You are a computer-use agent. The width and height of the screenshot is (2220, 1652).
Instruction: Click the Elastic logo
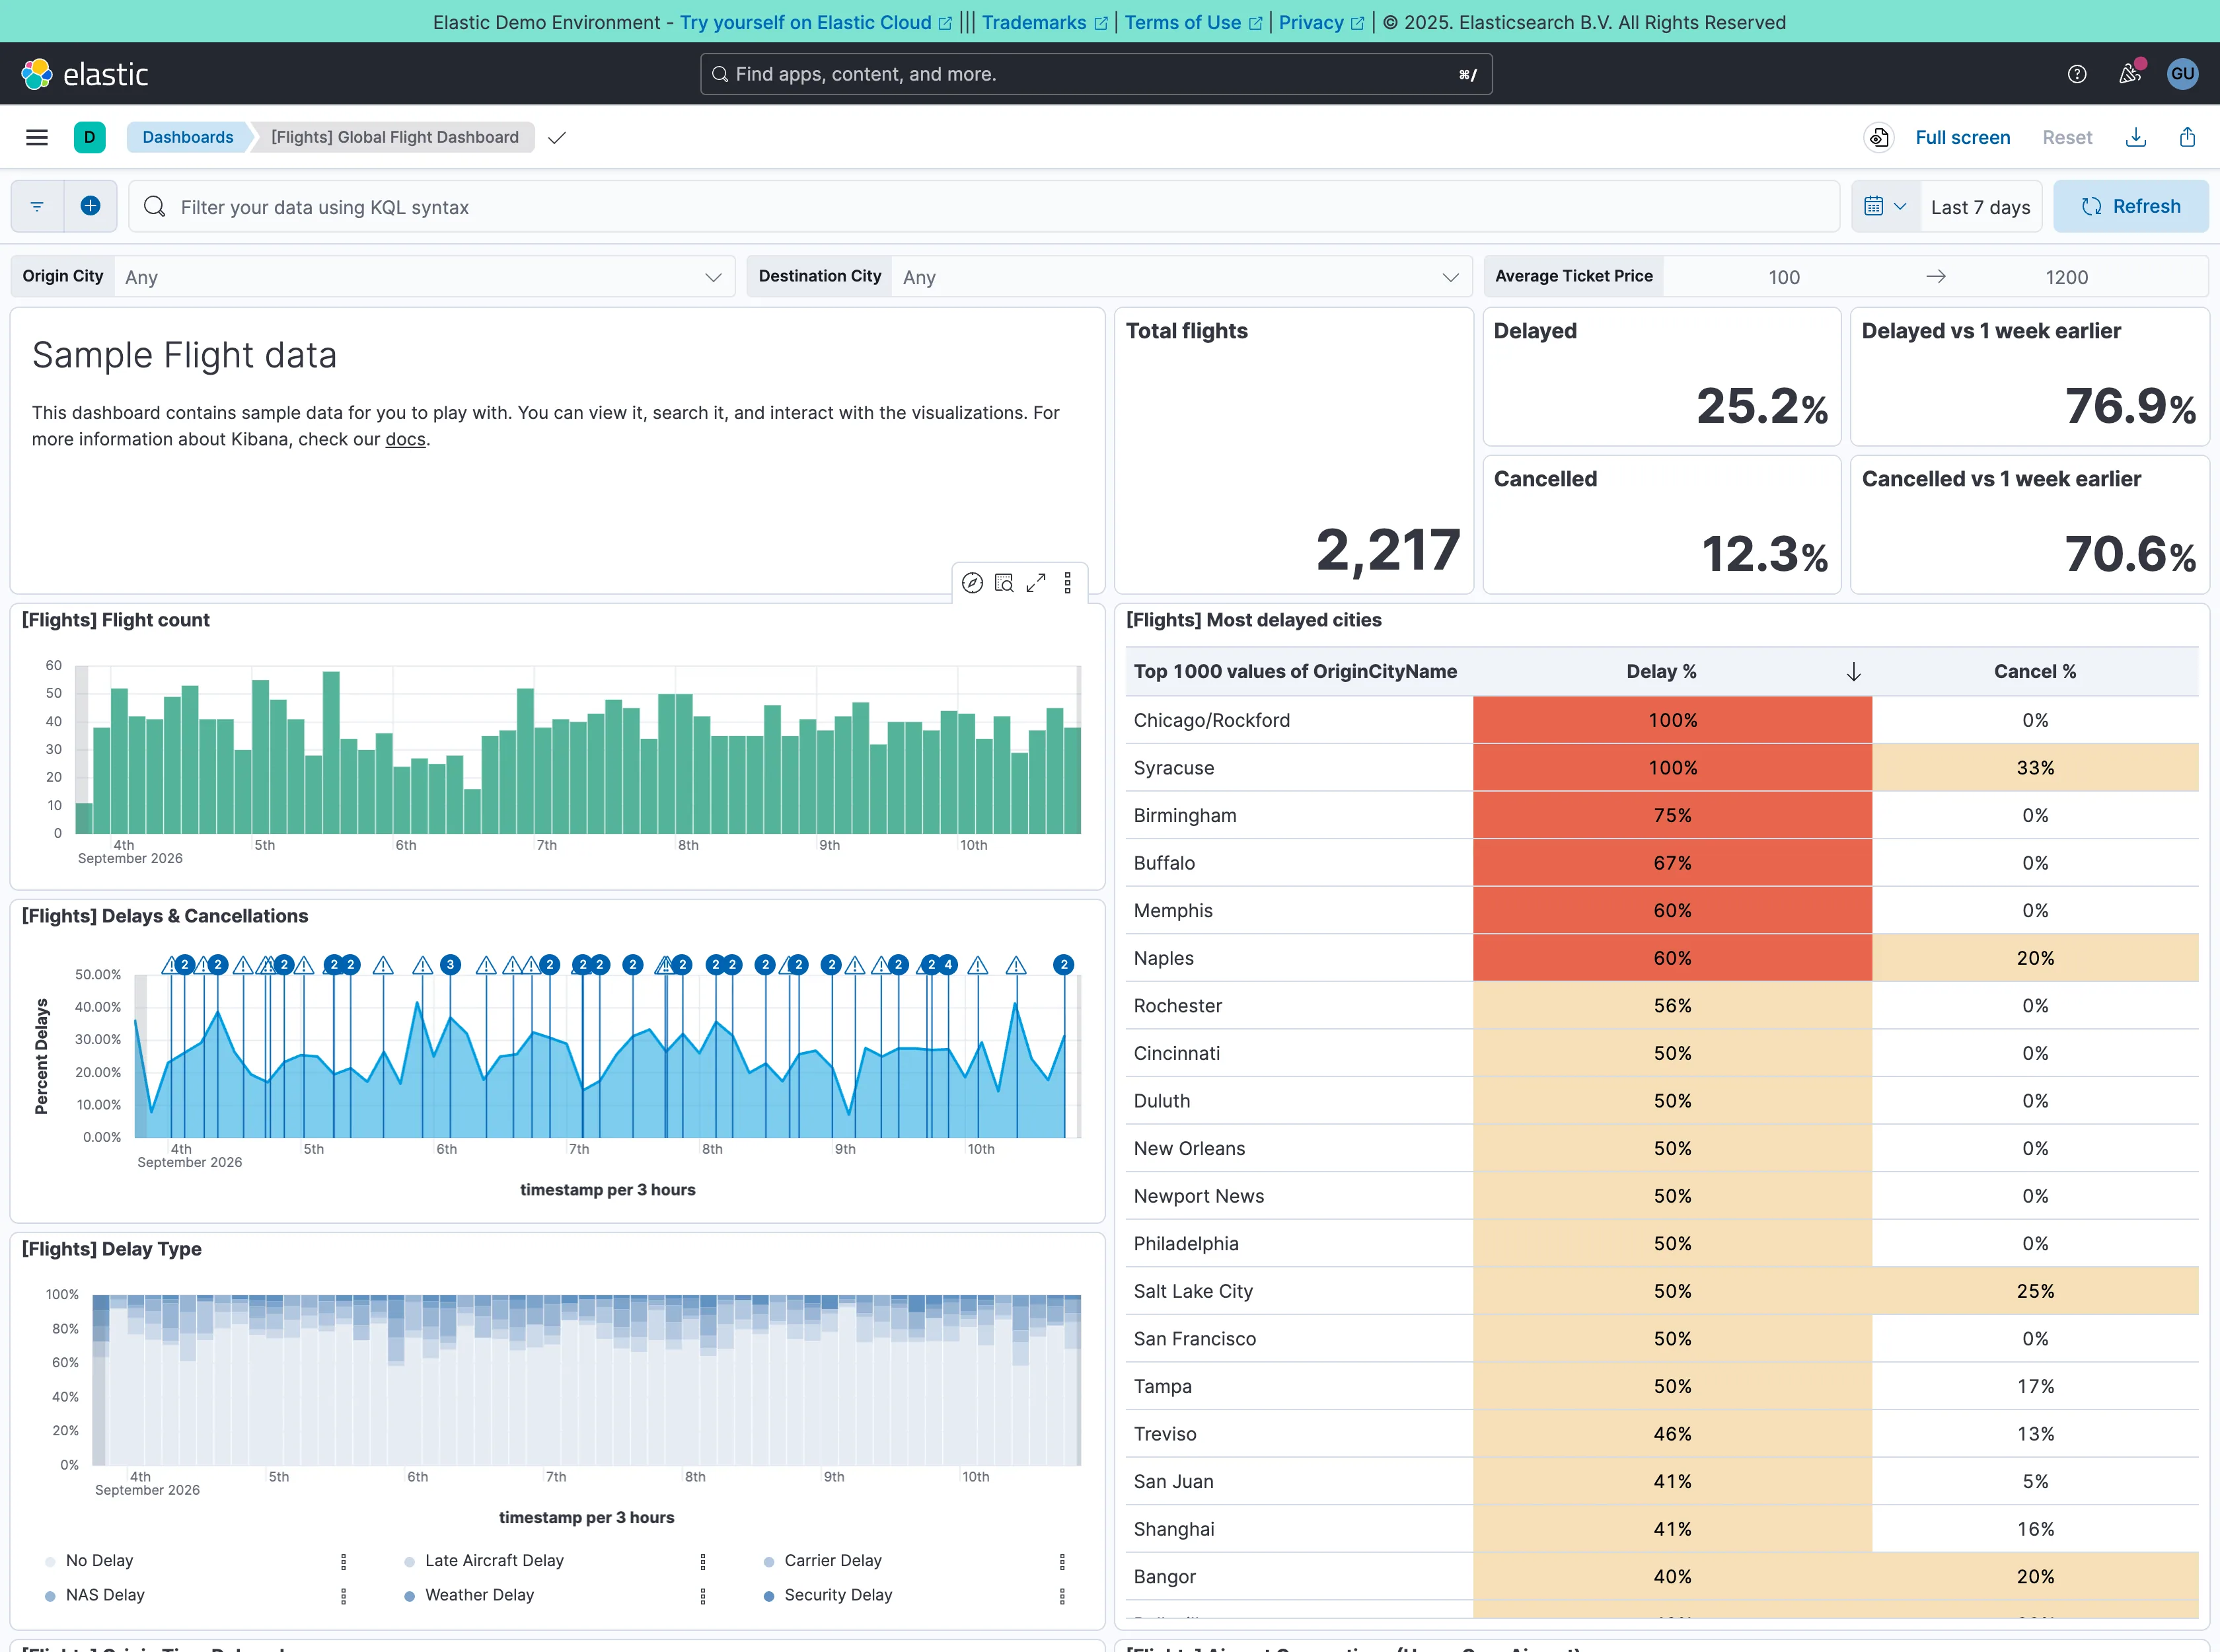click(x=85, y=74)
